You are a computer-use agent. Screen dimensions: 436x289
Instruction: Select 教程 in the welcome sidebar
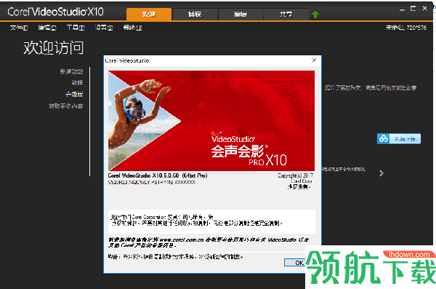point(77,82)
